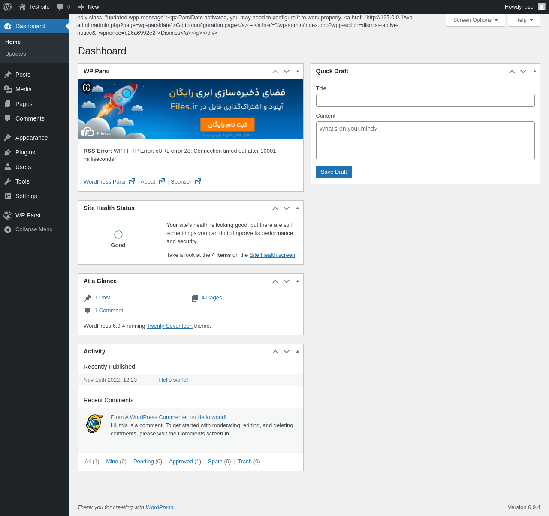
Task: Click the comment bubble icon in admin bar
Action: coord(60,7)
